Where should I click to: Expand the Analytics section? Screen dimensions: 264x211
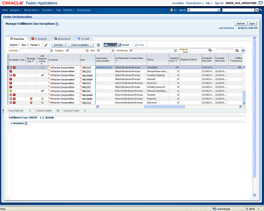coord(11,123)
